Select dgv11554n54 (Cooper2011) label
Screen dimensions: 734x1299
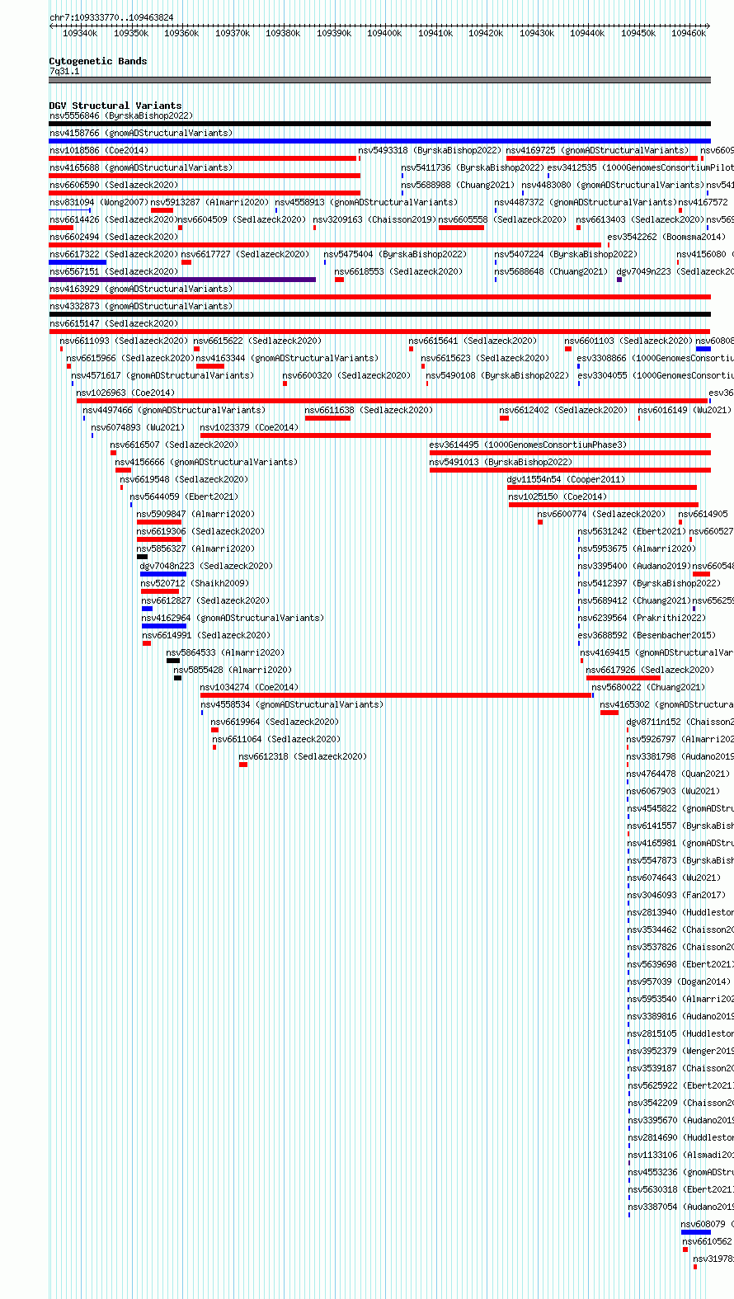566,479
